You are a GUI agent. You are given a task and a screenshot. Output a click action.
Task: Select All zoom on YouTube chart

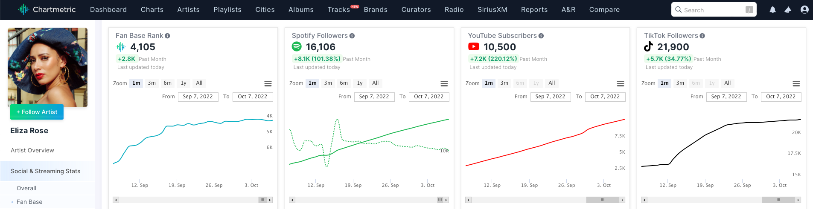[552, 83]
